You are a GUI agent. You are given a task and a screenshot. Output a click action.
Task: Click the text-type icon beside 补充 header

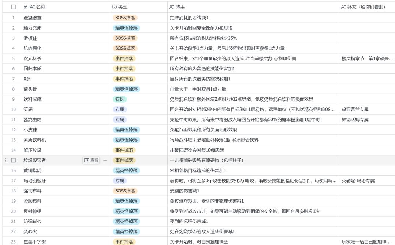[343, 7]
